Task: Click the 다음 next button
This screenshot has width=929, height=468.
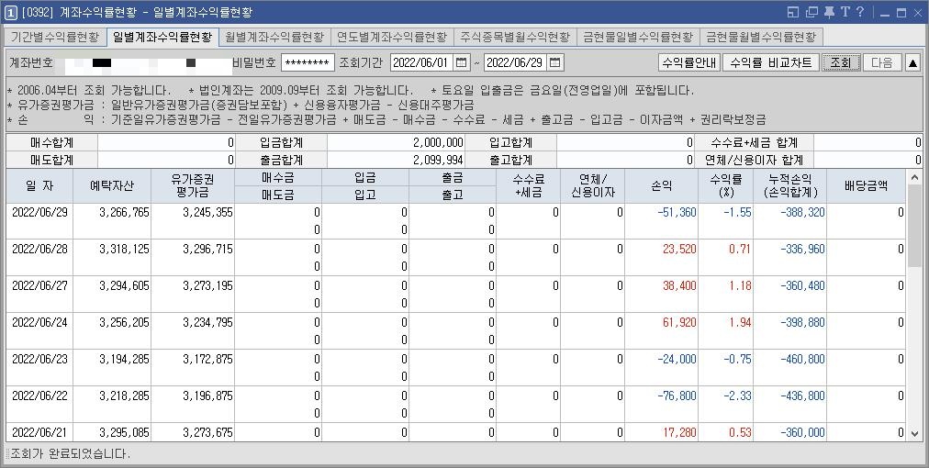Action: 881,62
